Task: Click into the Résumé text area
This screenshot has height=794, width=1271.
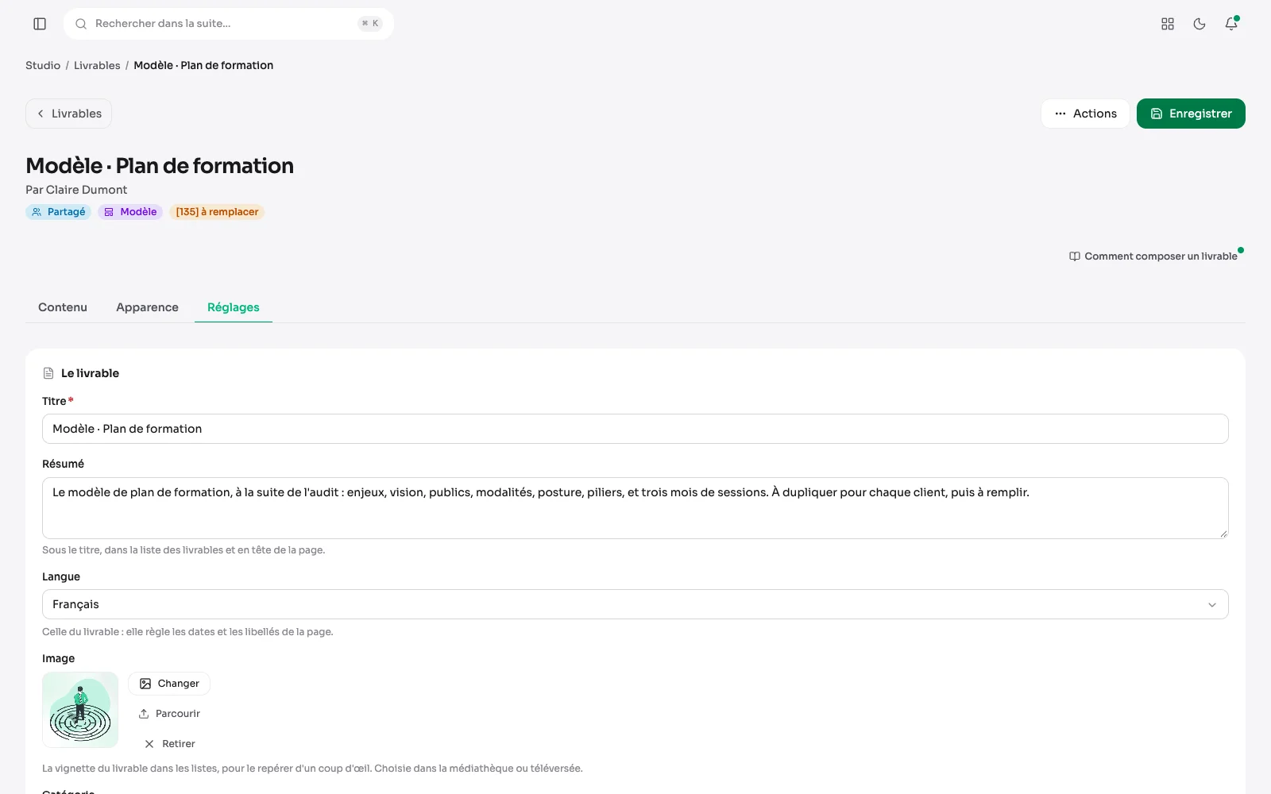Action: click(x=635, y=508)
